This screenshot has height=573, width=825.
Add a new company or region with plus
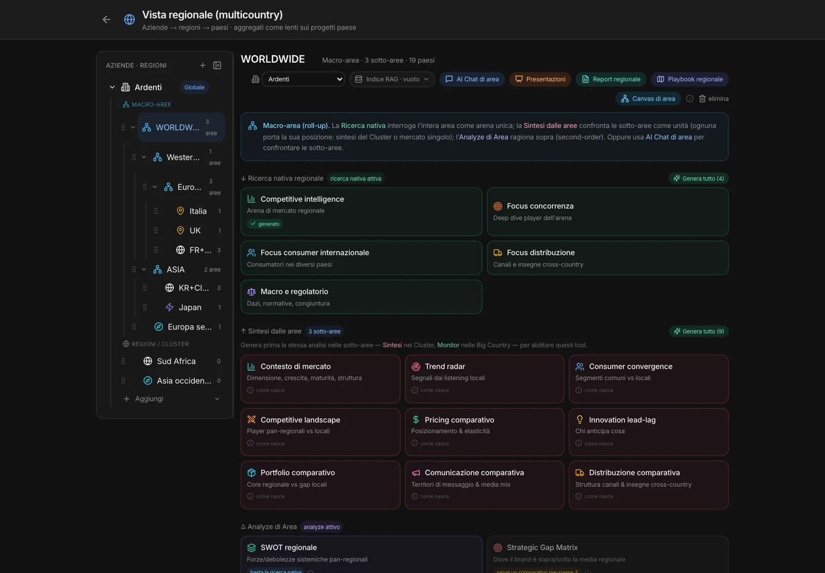(x=203, y=66)
